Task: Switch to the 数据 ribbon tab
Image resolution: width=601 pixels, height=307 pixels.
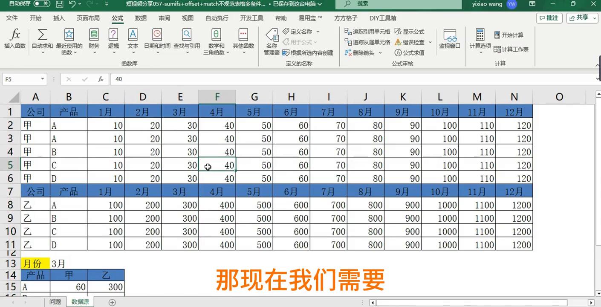Action: point(140,18)
